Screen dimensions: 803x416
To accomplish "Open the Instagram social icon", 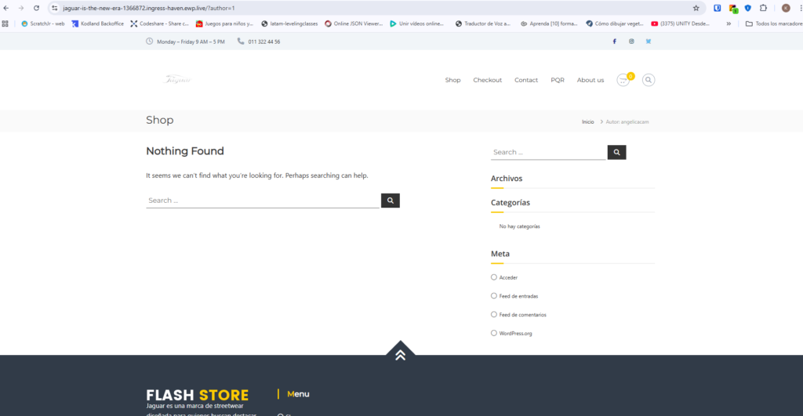I will click(x=631, y=42).
